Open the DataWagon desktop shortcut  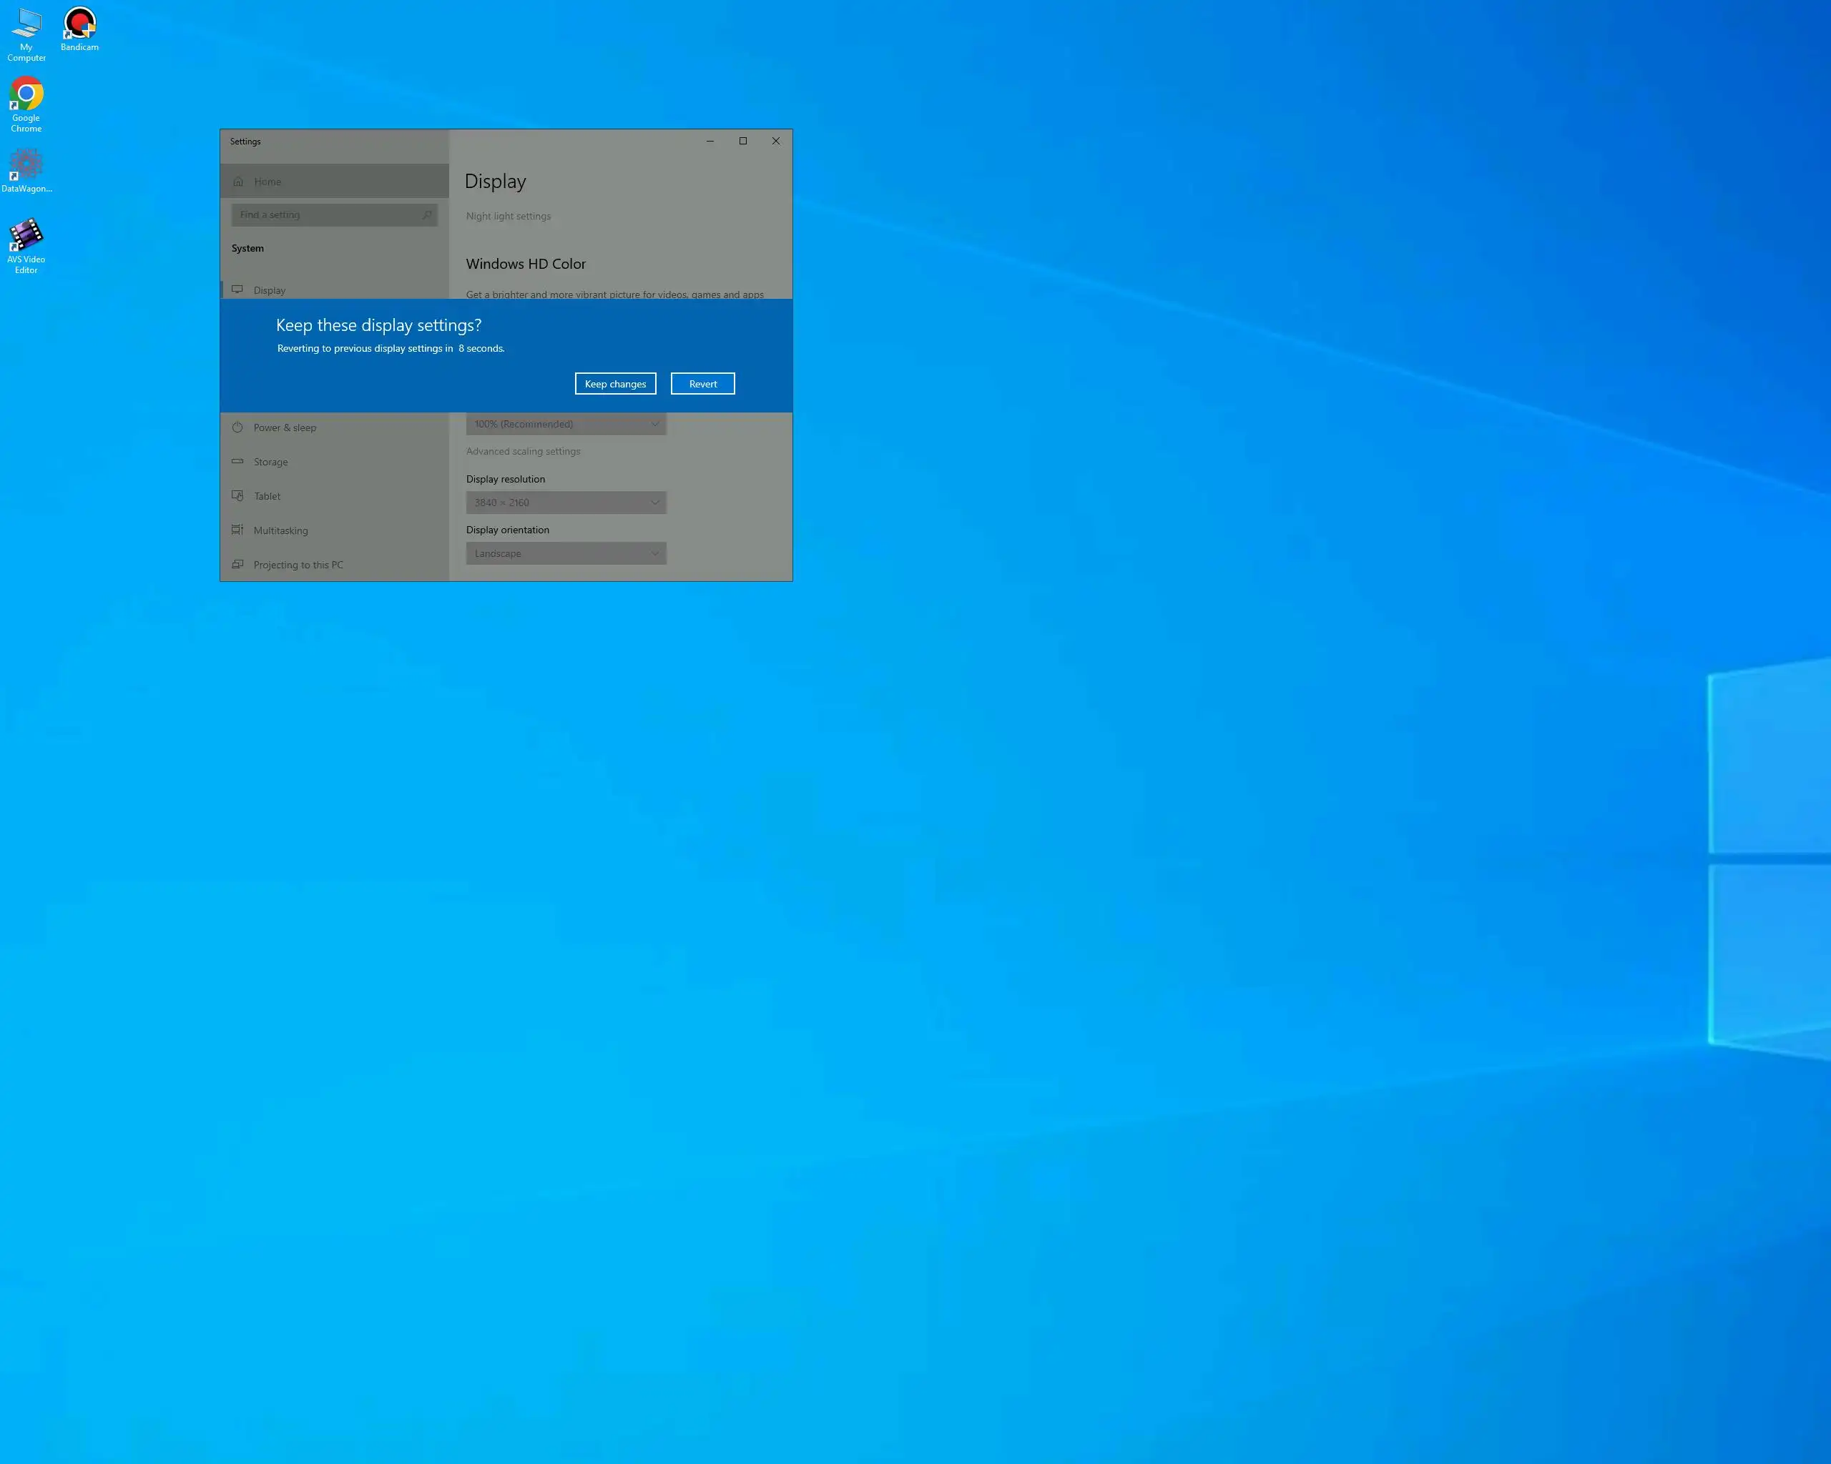click(x=26, y=169)
